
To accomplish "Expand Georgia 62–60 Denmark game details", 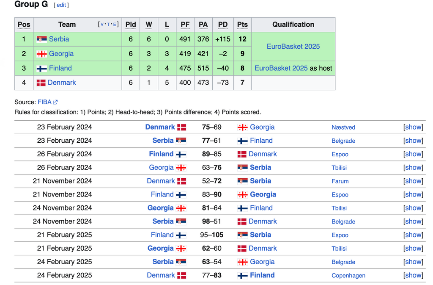I will pyautogui.click(x=413, y=248).
